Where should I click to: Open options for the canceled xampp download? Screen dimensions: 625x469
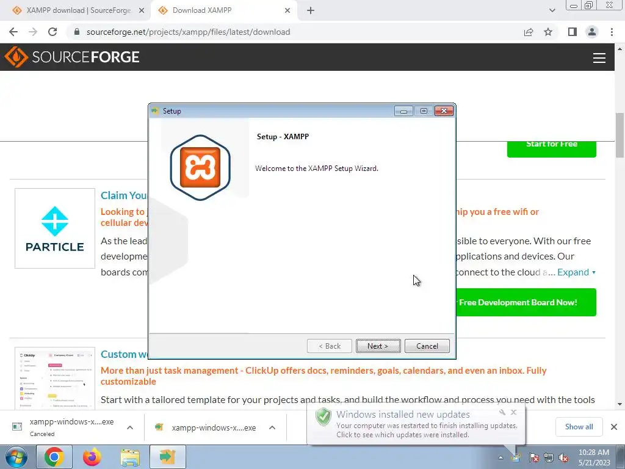pos(130,427)
